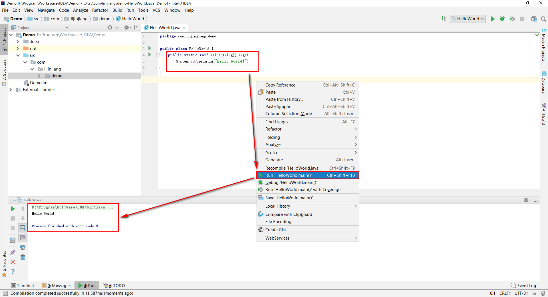The width and height of the screenshot is (548, 297).
Task: Hide Project panel via header hide icon
Action: click(136, 27)
